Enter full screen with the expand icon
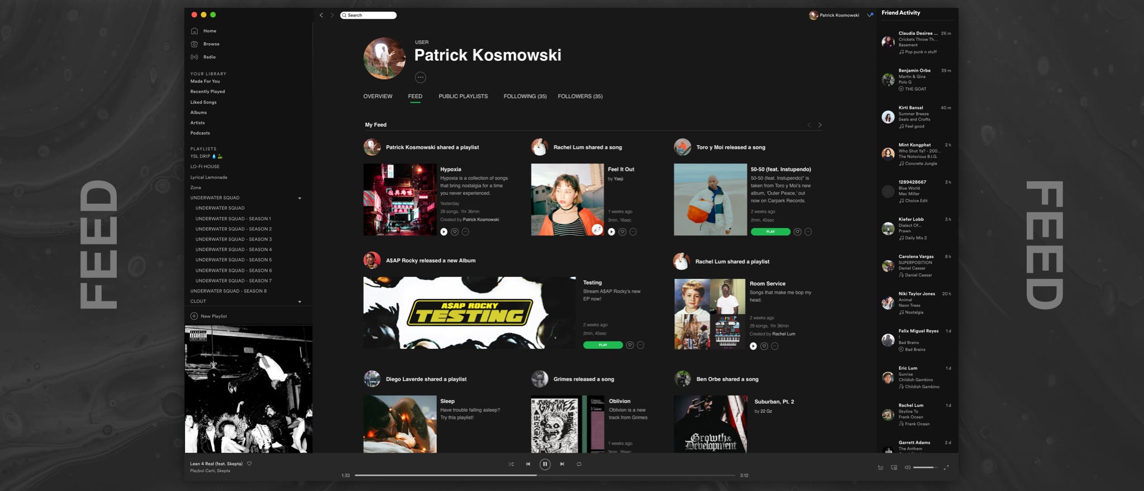The width and height of the screenshot is (1144, 491). click(x=946, y=468)
